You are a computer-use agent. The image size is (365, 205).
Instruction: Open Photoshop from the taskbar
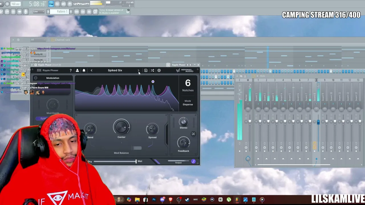[154, 200]
